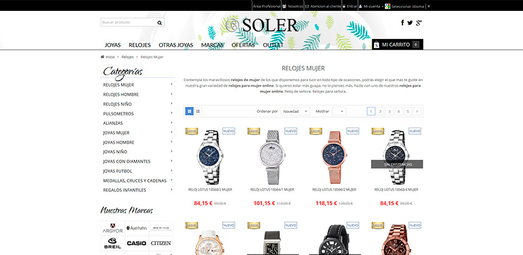Click the search magnifier icon
Screen dimensions: 523x255
[x=159, y=22]
